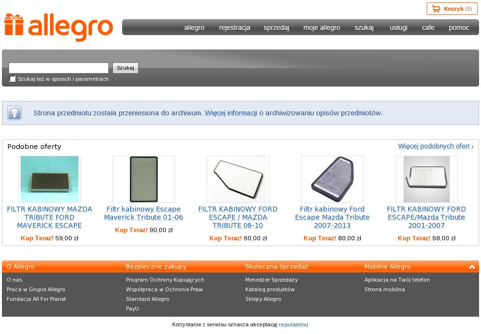This screenshot has width=481, height=334.
Task: Open the sprzedaj navigation item
Action: click(x=277, y=27)
